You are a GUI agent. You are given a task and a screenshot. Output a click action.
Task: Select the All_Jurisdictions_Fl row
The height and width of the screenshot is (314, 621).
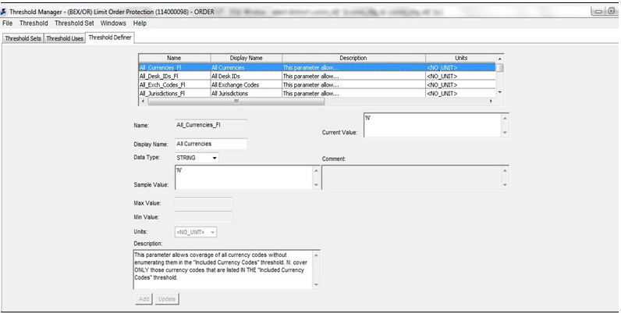pos(318,94)
